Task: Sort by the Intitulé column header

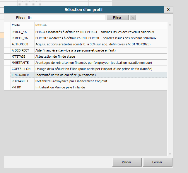Action: click(101, 25)
